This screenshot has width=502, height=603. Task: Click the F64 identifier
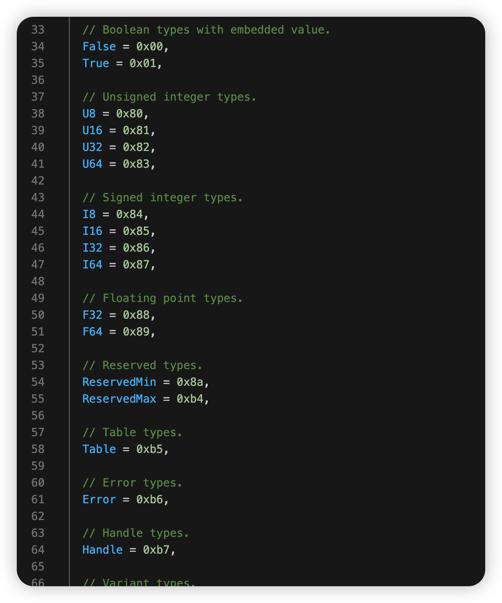92,332
